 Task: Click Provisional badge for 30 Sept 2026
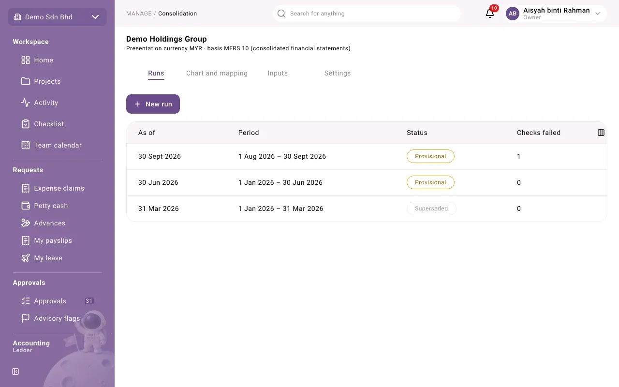(x=430, y=156)
